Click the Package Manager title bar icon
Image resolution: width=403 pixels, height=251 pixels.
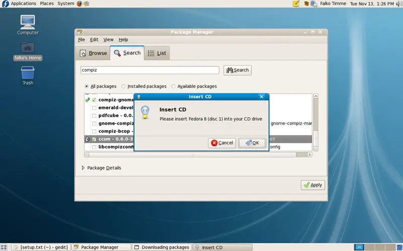[x=80, y=32]
